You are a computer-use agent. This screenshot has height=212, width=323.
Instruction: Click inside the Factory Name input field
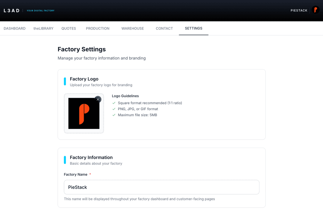(x=161, y=187)
